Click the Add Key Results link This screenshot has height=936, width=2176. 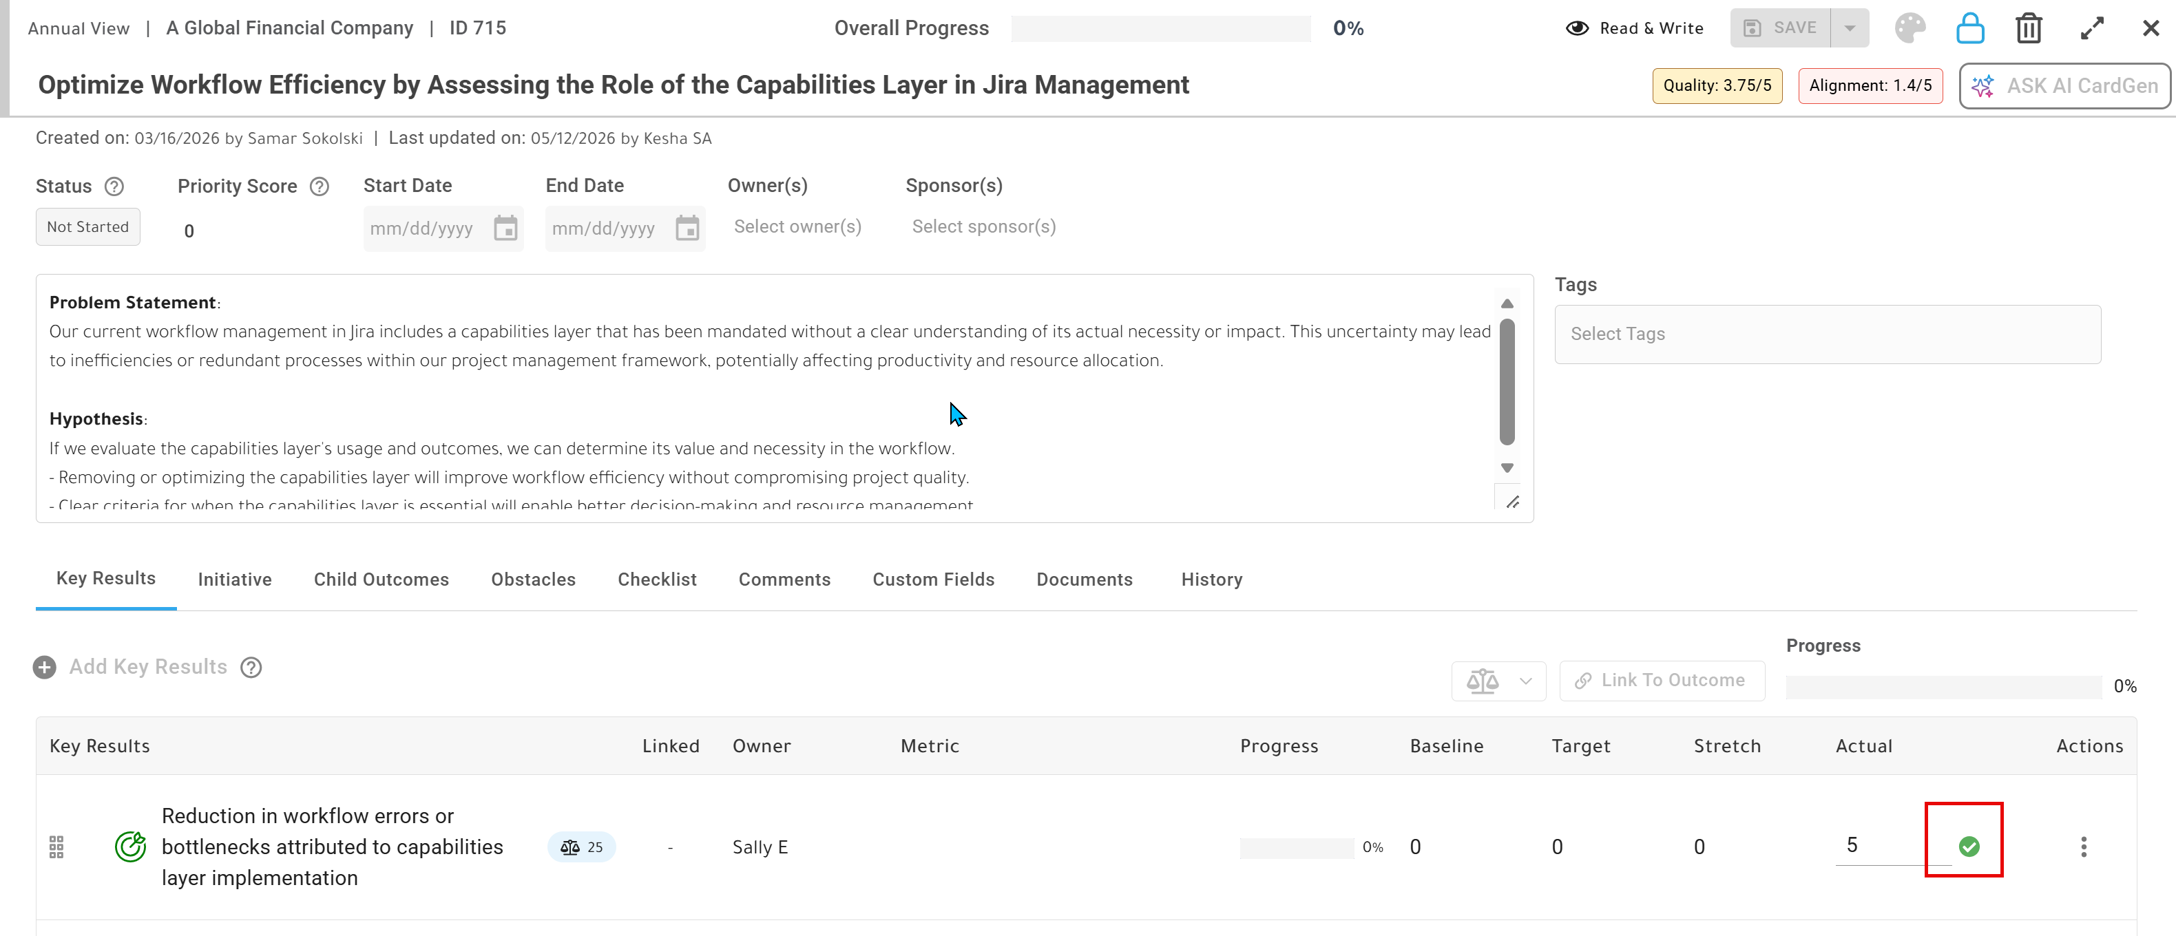(x=148, y=668)
